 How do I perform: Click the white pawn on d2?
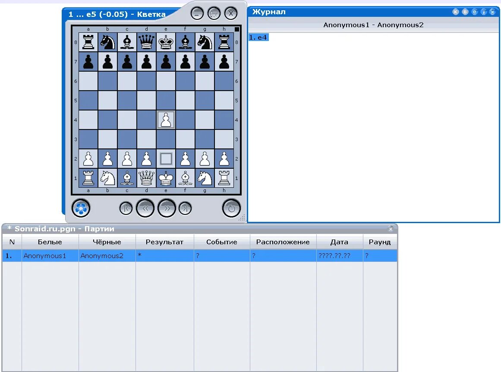(146, 158)
